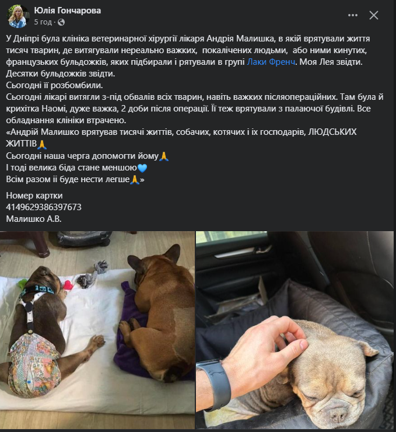Open the photo of two bulldogs on mat
This screenshot has height=432, width=396.
tap(97, 330)
